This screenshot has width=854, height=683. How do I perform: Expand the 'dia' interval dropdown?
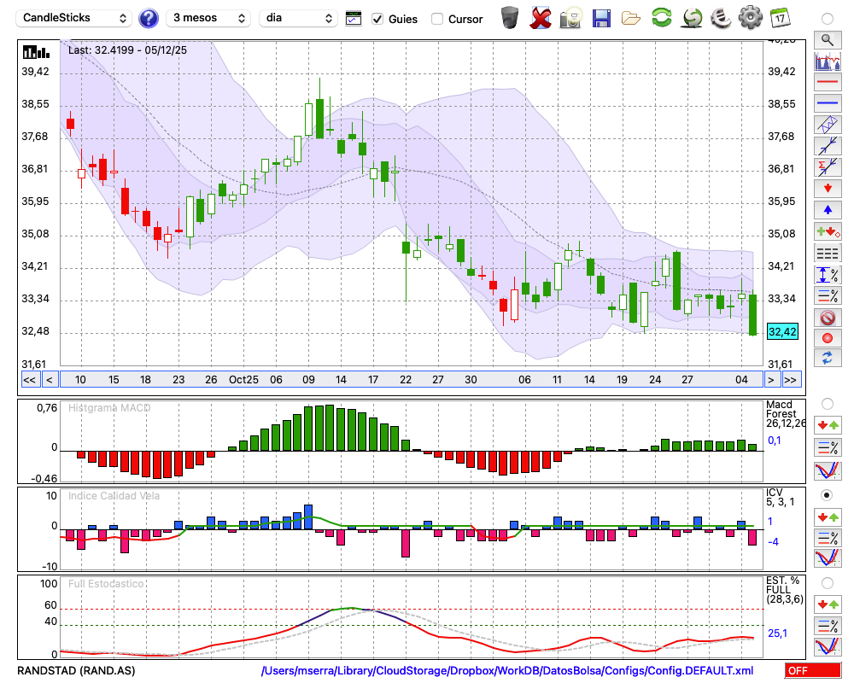point(299,18)
